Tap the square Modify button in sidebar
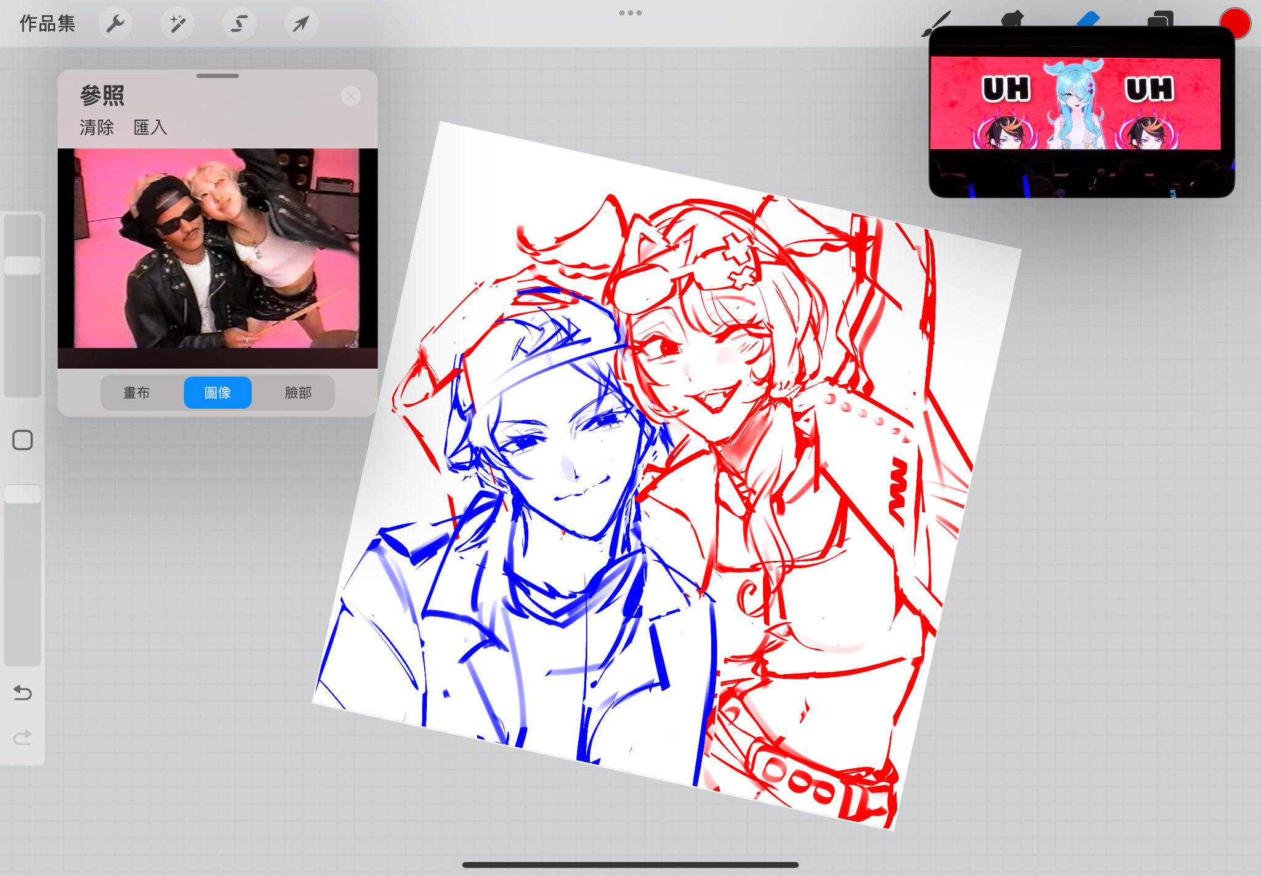The image size is (1261, 876). [23, 440]
